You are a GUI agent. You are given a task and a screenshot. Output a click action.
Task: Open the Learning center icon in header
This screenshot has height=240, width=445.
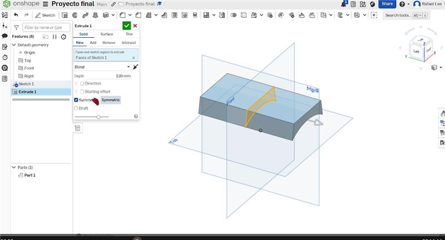[372, 4]
